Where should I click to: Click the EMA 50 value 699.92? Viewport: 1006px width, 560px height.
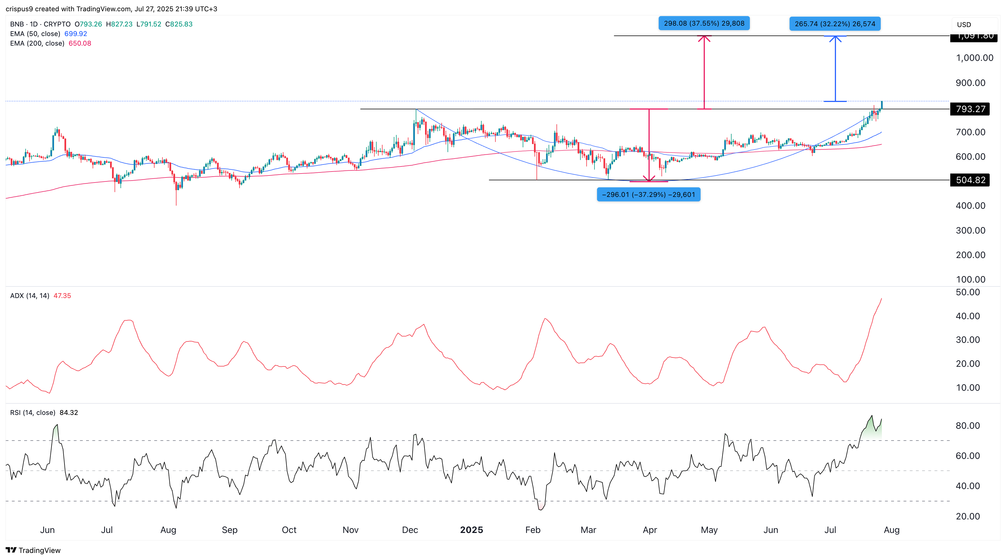tap(75, 34)
